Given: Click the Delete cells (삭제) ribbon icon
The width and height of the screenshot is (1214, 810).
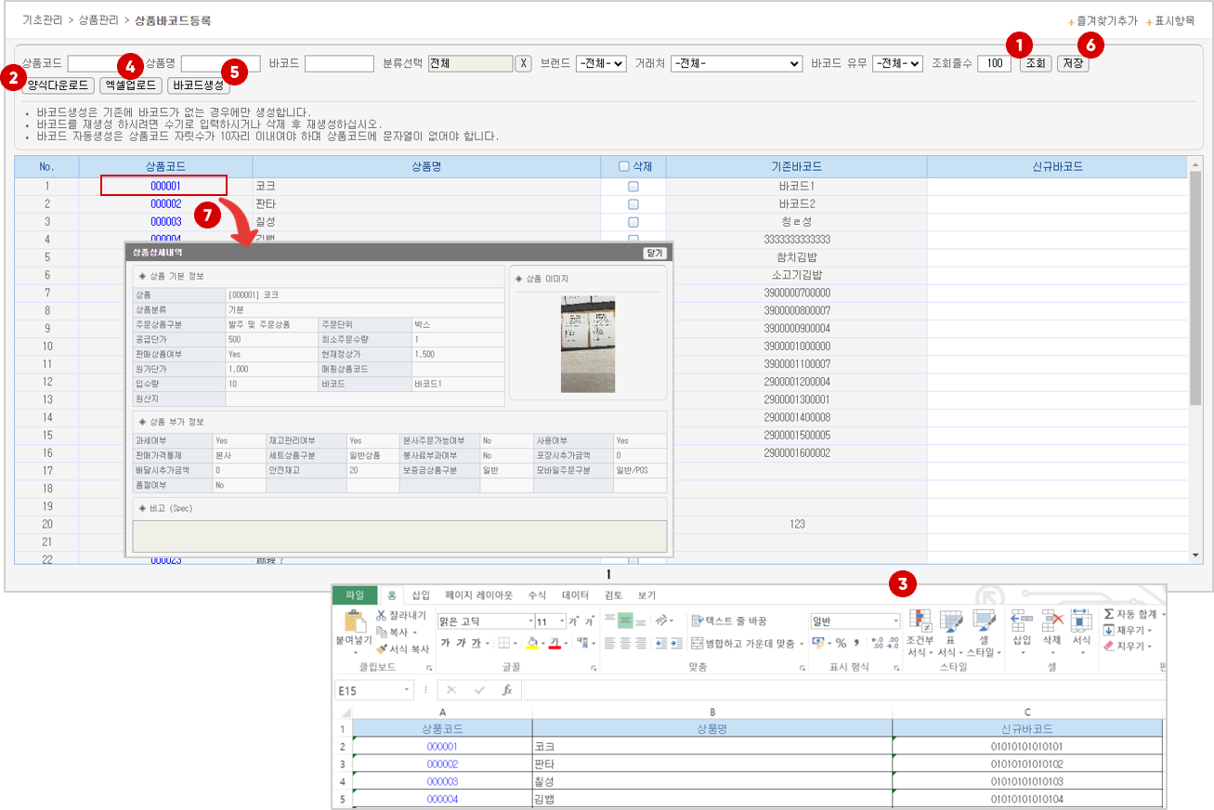Looking at the screenshot, I should [x=1051, y=621].
